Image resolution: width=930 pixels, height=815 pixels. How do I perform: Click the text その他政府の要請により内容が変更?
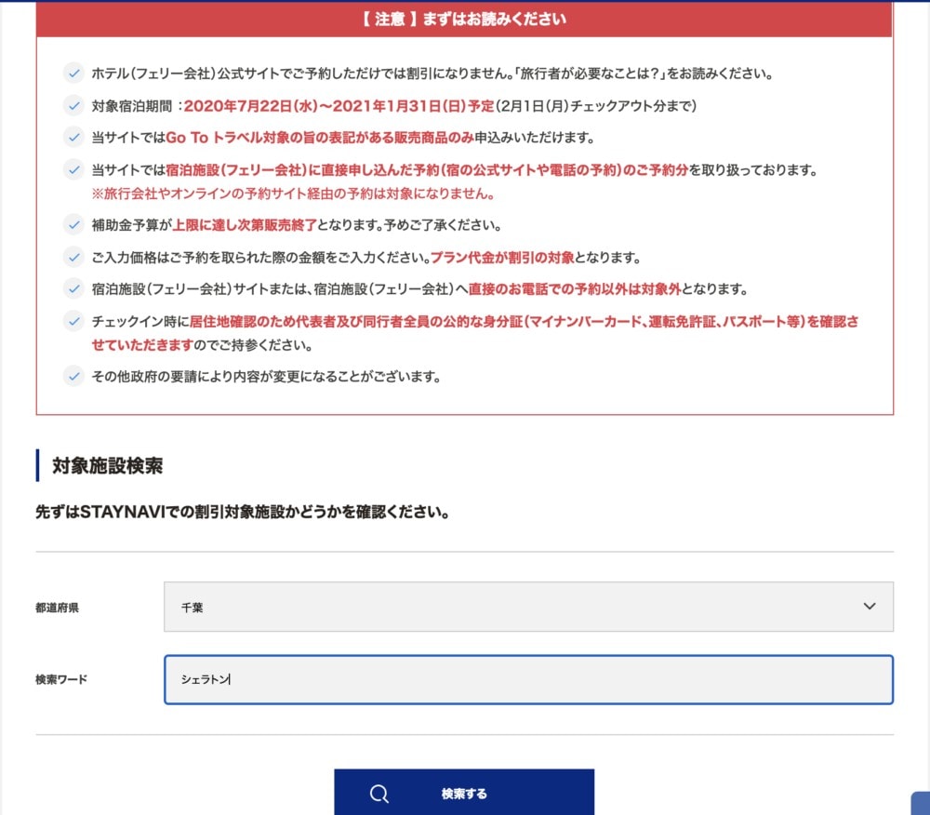(266, 377)
